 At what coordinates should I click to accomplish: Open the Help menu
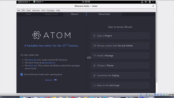(x=58, y=10)
